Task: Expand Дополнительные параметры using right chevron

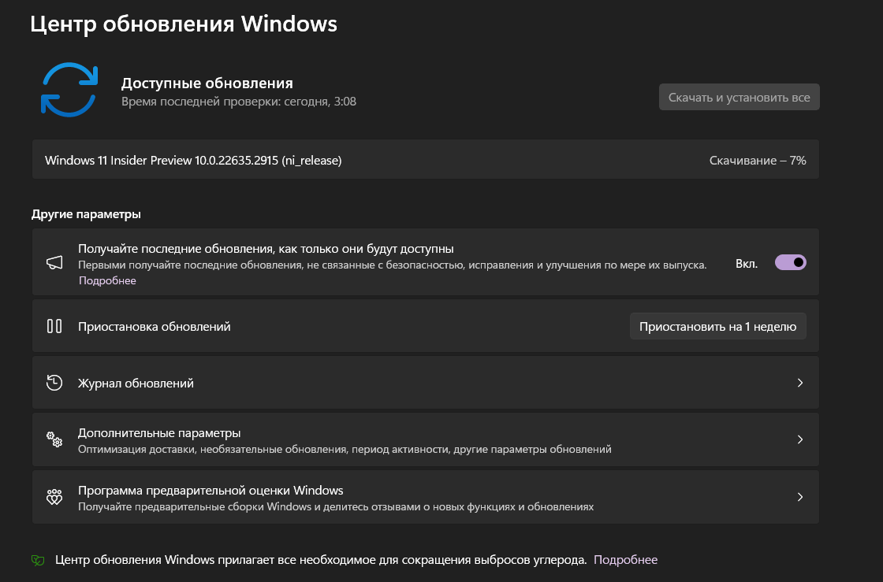Action: point(799,440)
